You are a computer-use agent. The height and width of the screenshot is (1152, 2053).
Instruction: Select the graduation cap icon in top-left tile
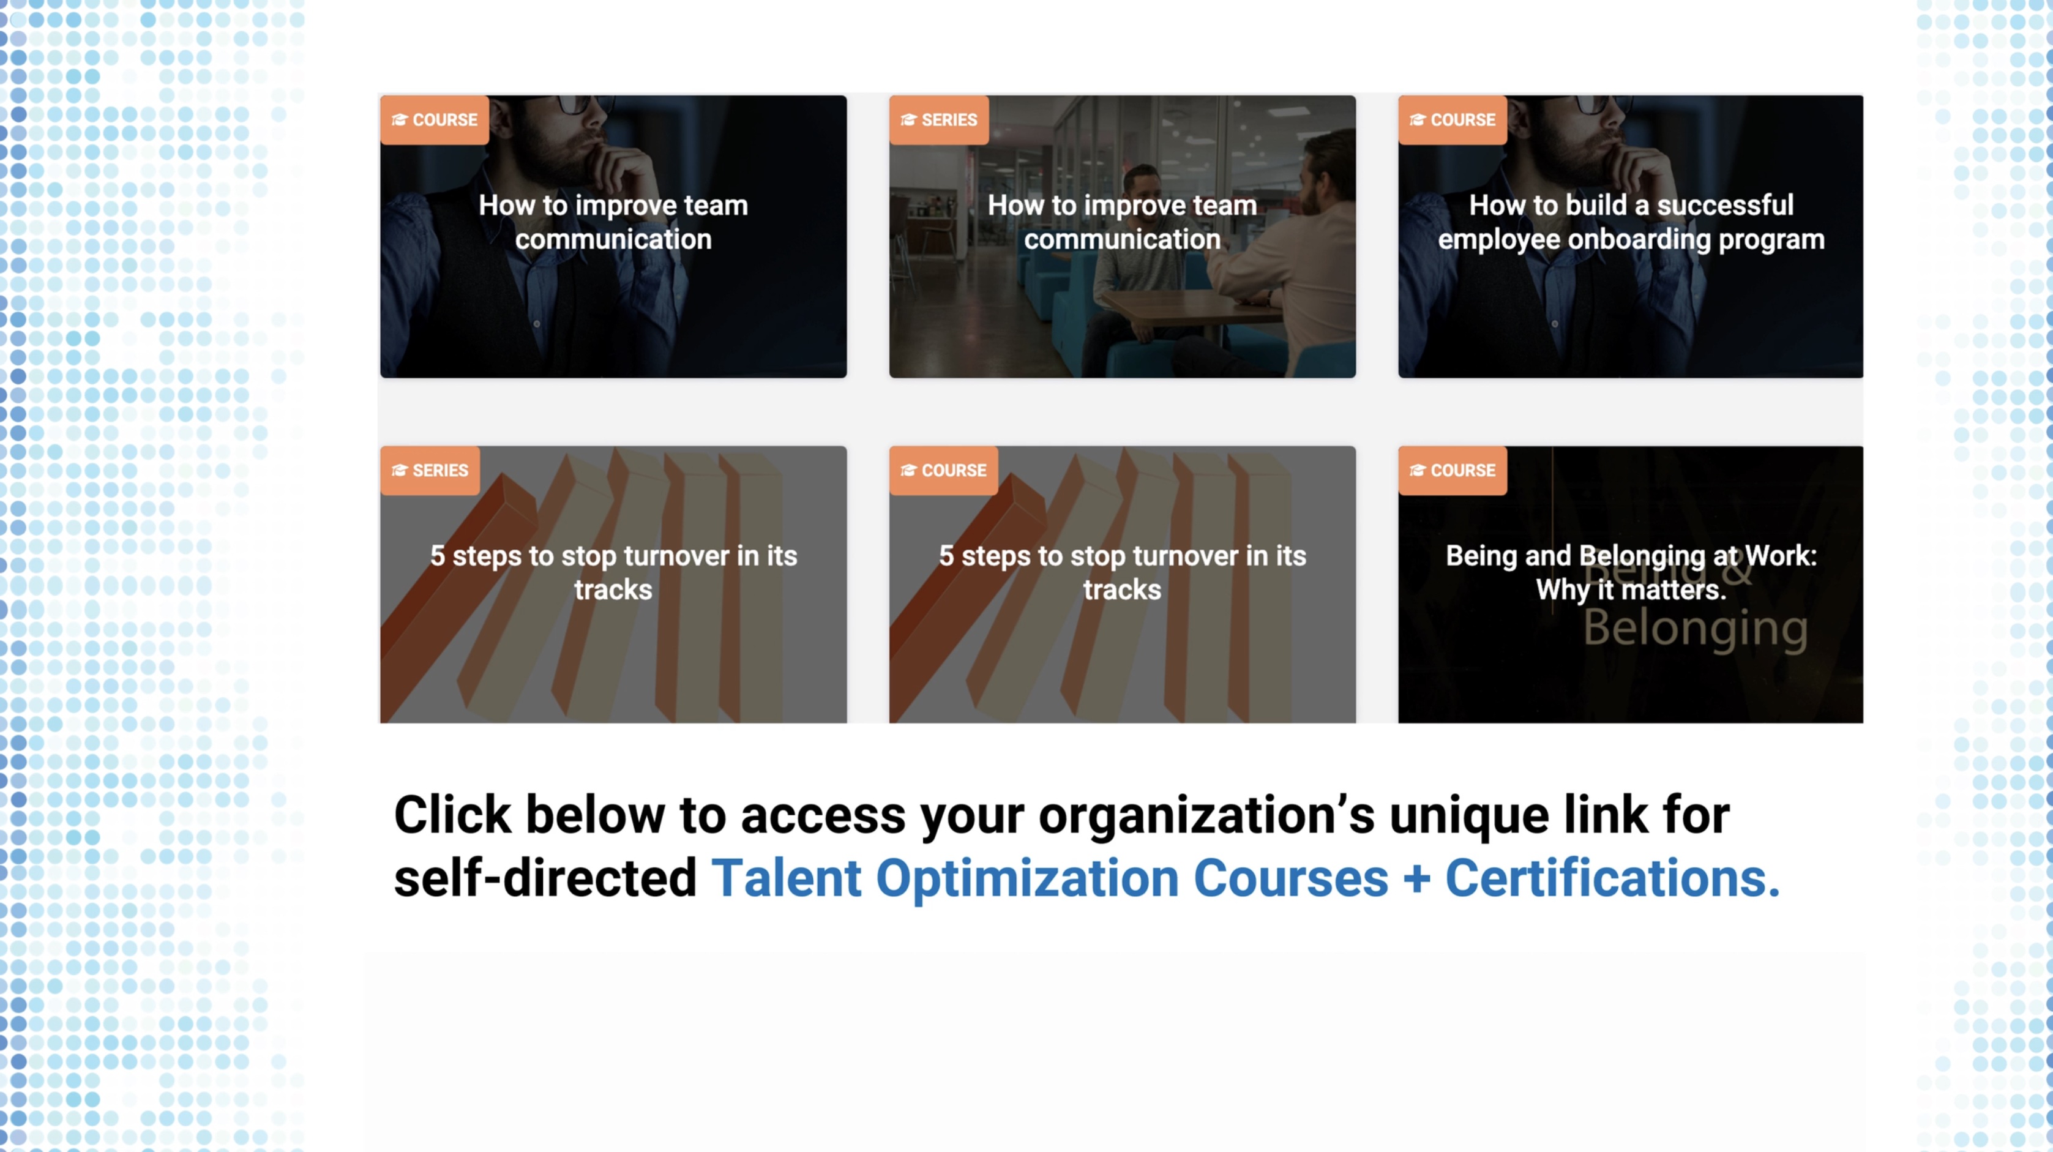click(398, 119)
